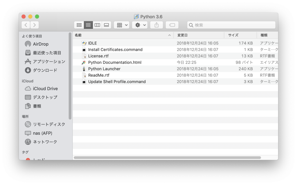Click the horizontal scrollbar at bottom
The height and width of the screenshot is (185, 297).
tap(167, 158)
